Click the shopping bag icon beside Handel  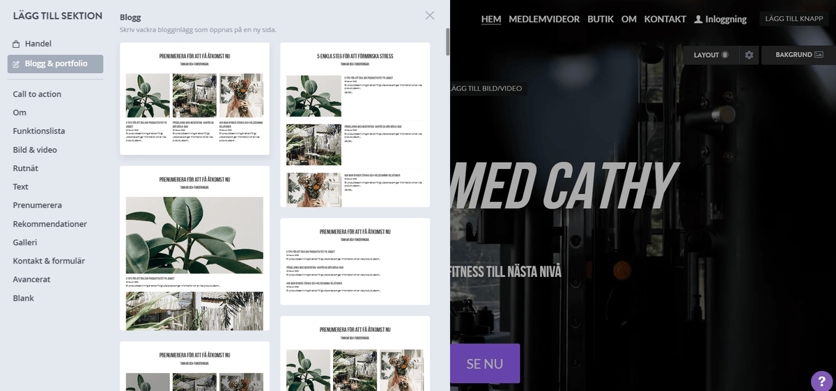(17, 44)
